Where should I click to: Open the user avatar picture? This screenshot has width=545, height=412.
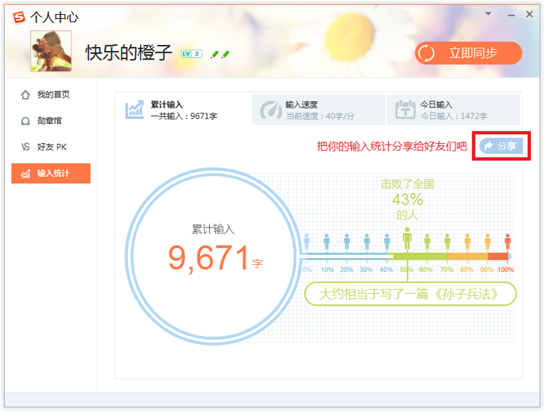coord(51,51)
